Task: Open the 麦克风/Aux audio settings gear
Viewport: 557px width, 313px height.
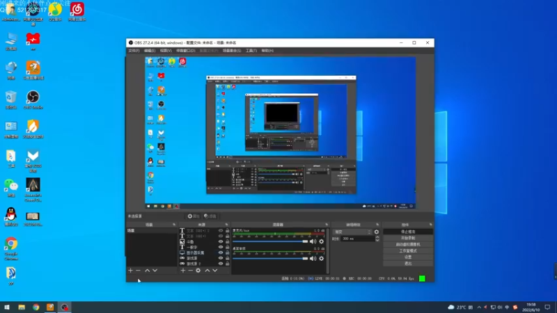Action: pos(321,241)
